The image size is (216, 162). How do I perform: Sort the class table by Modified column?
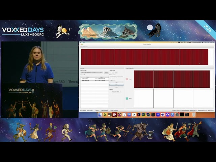click(x=102, y=77)
